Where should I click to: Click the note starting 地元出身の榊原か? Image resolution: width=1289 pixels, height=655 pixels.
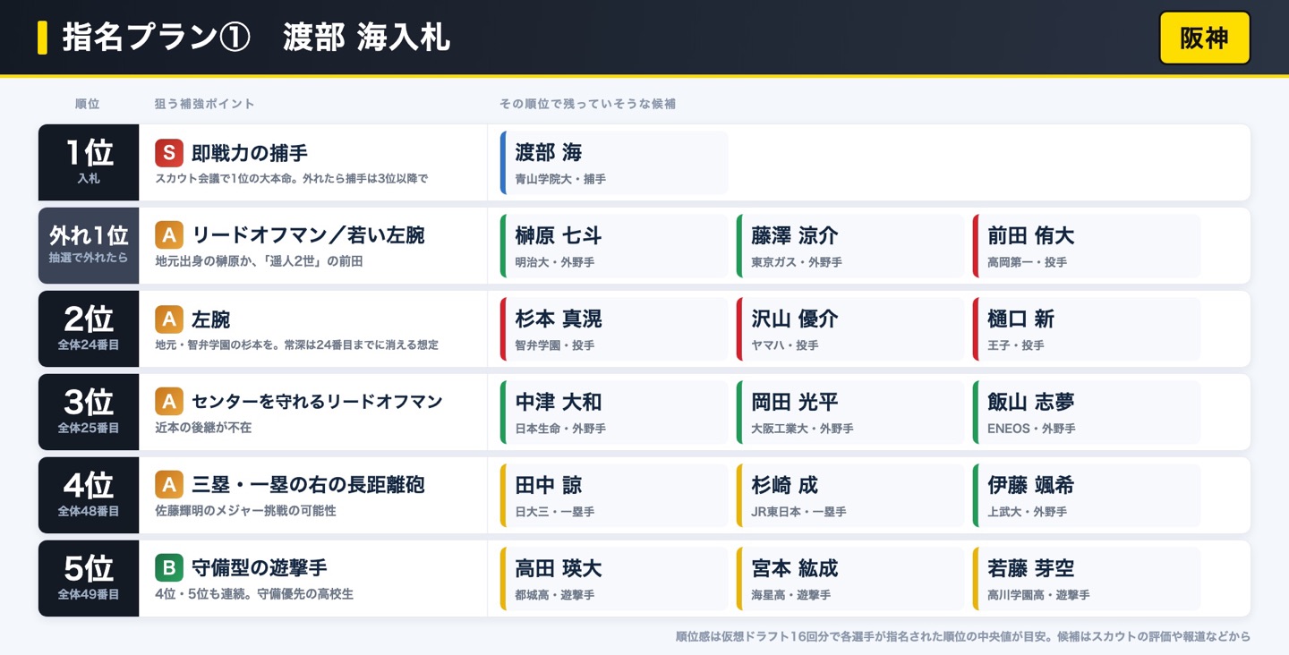[x=259, y=261]
